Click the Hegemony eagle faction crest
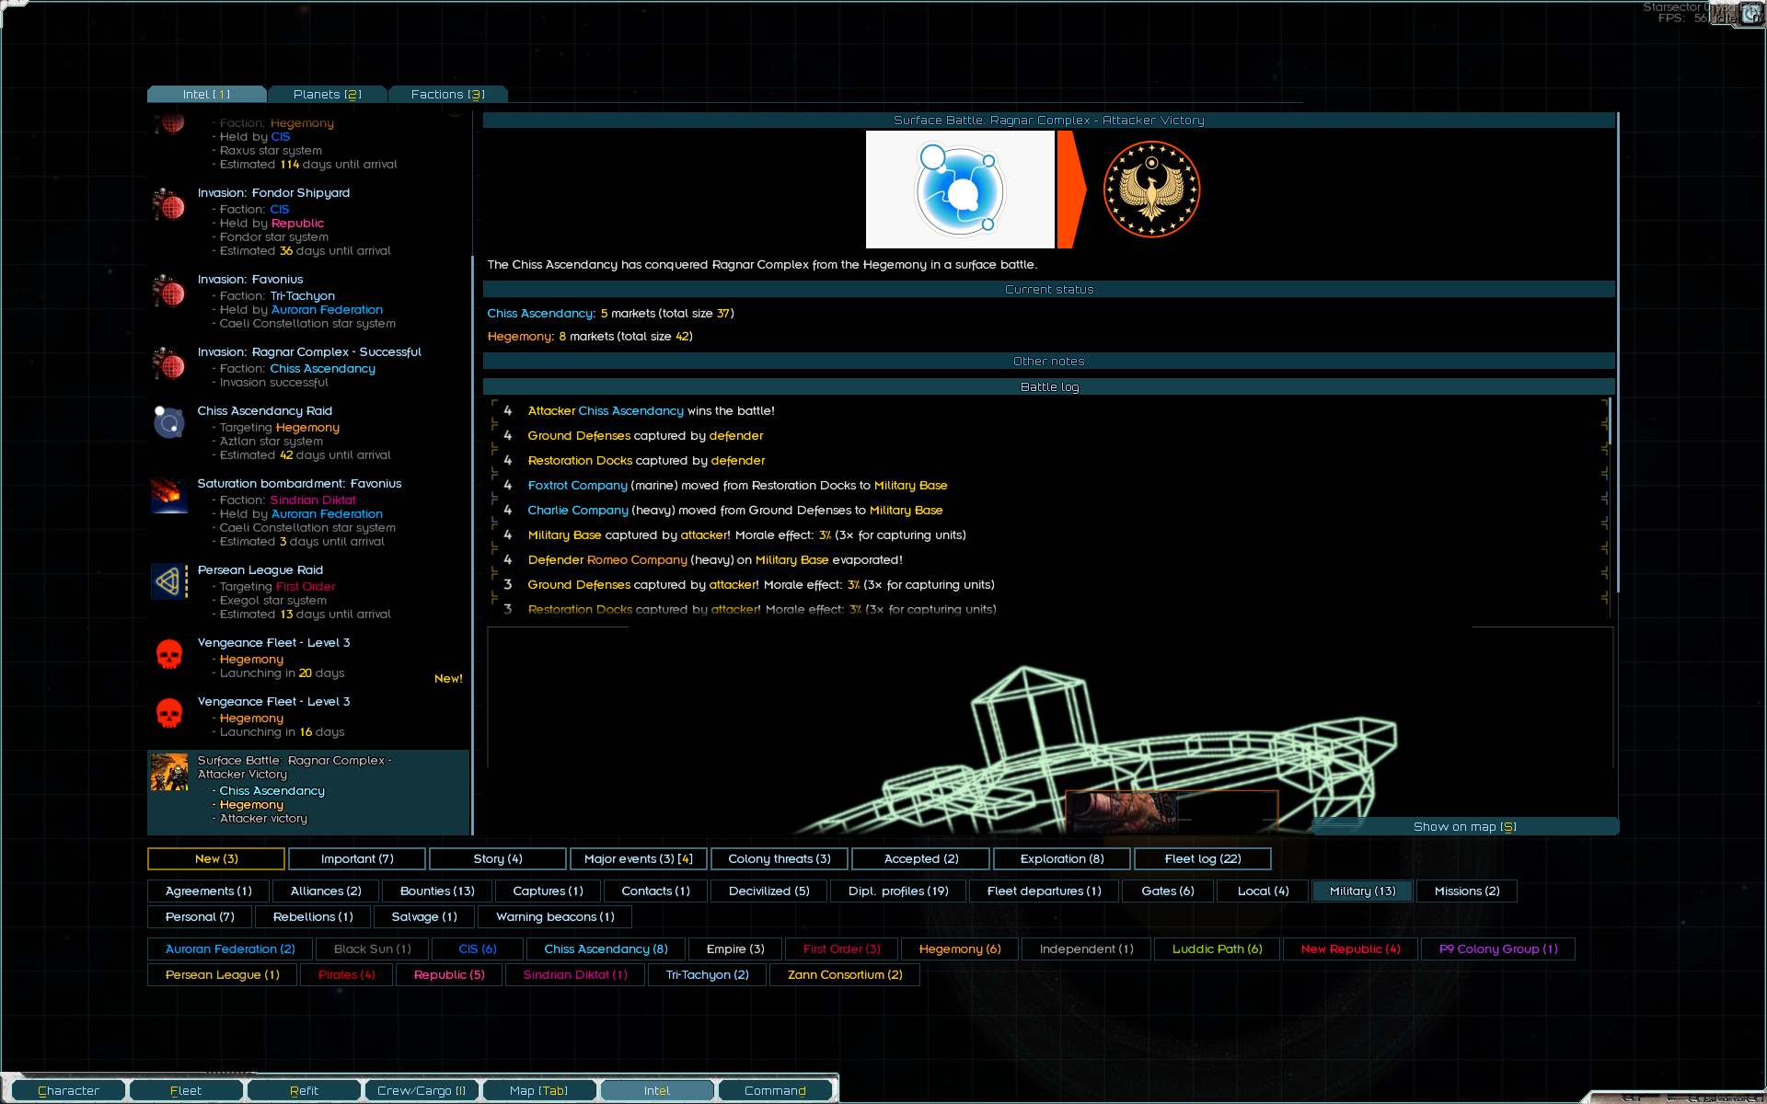This screenshot has height=1104, width=1767. pyautogui.click(x=1151, y=190)
